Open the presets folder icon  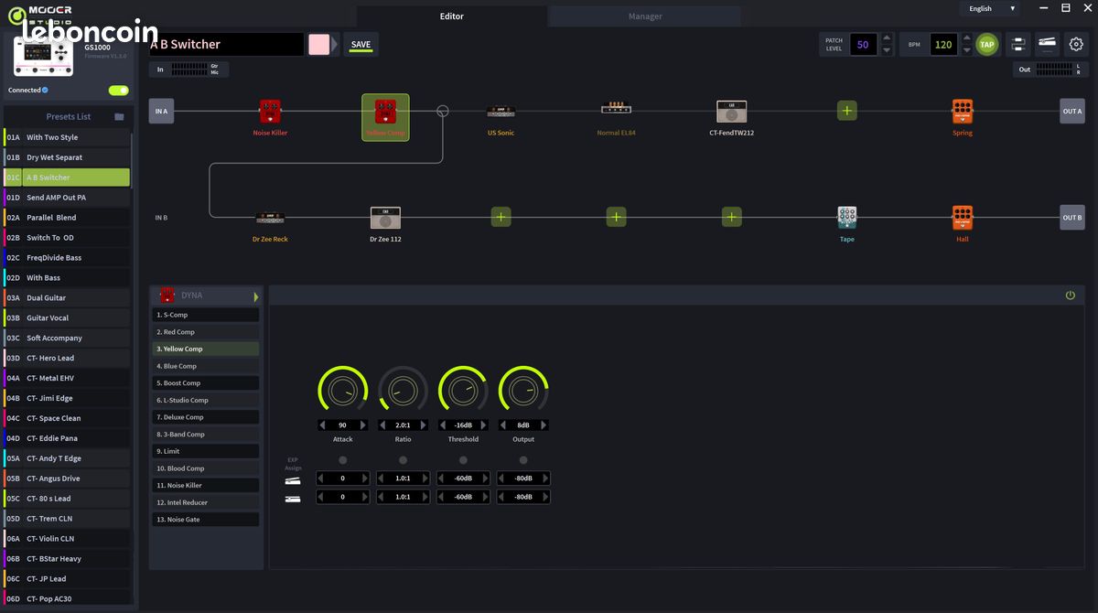click(x=119, y=116)
